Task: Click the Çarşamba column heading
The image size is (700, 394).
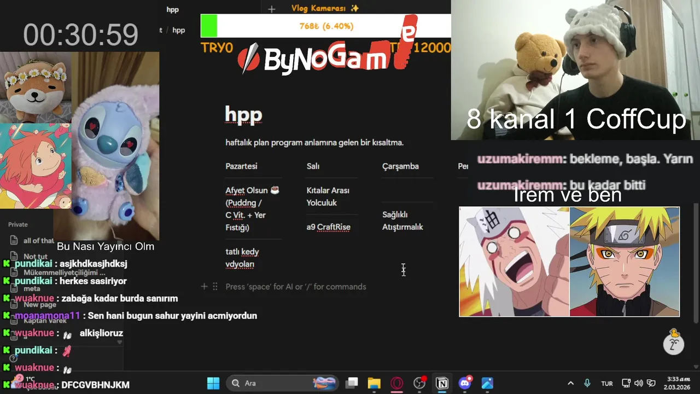Action: [400, 166]
